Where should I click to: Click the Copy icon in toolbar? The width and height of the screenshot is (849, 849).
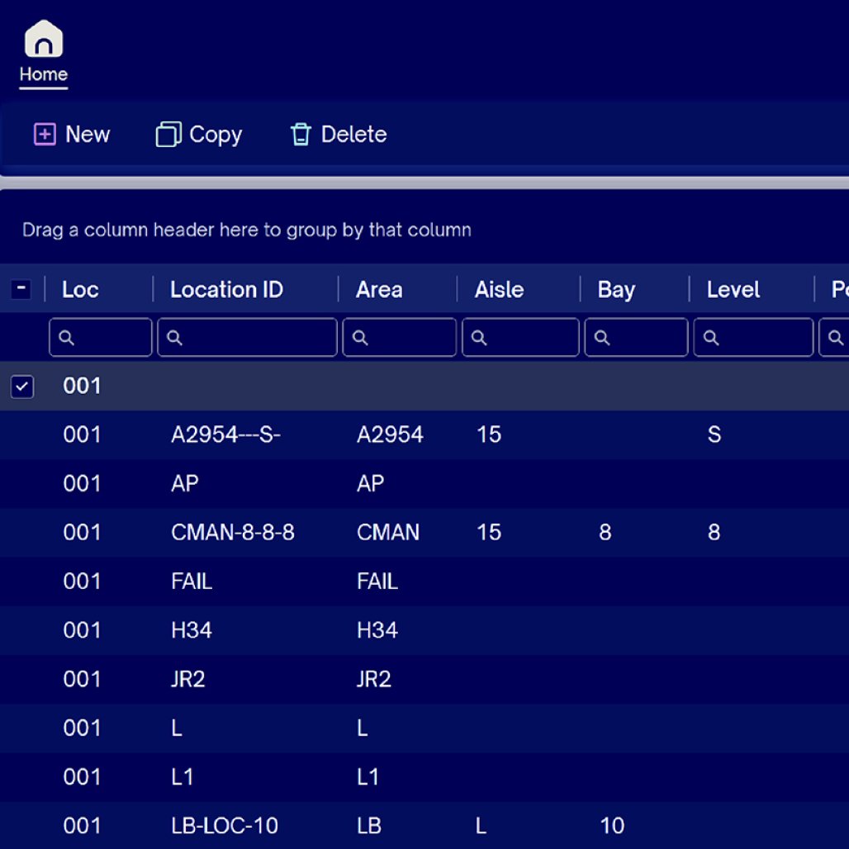168,135
